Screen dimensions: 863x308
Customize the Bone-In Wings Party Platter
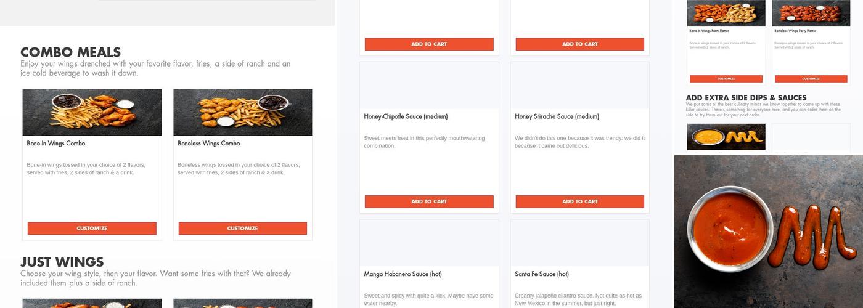pyautogui.click(x=726, y=79)
